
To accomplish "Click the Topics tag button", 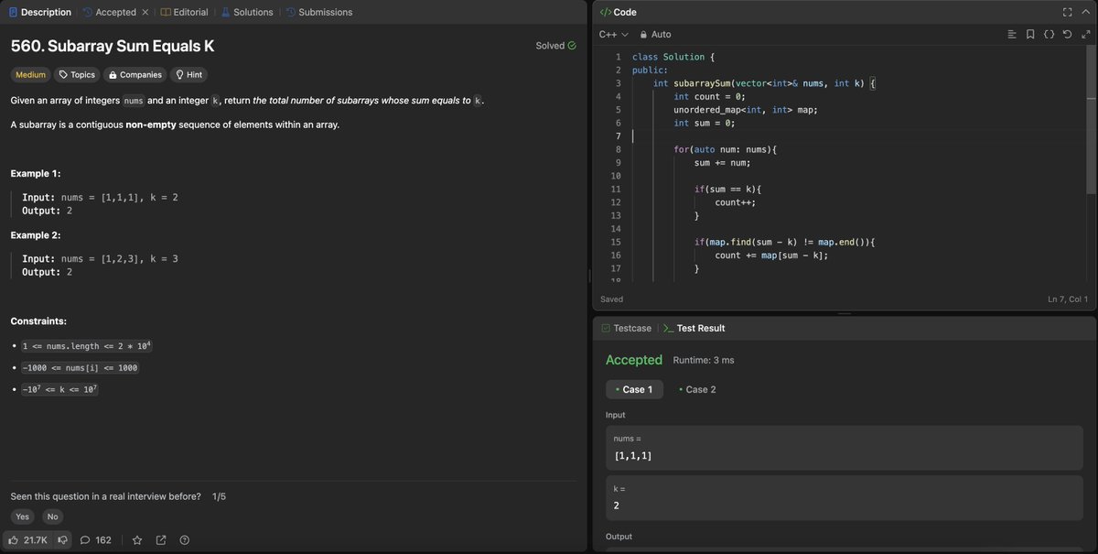I will pos(77,75).
